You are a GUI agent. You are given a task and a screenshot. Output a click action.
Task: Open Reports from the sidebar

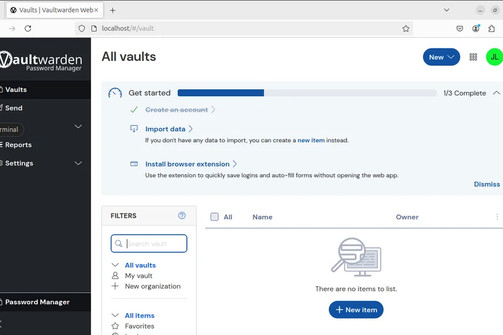click(x=18, y=145)
